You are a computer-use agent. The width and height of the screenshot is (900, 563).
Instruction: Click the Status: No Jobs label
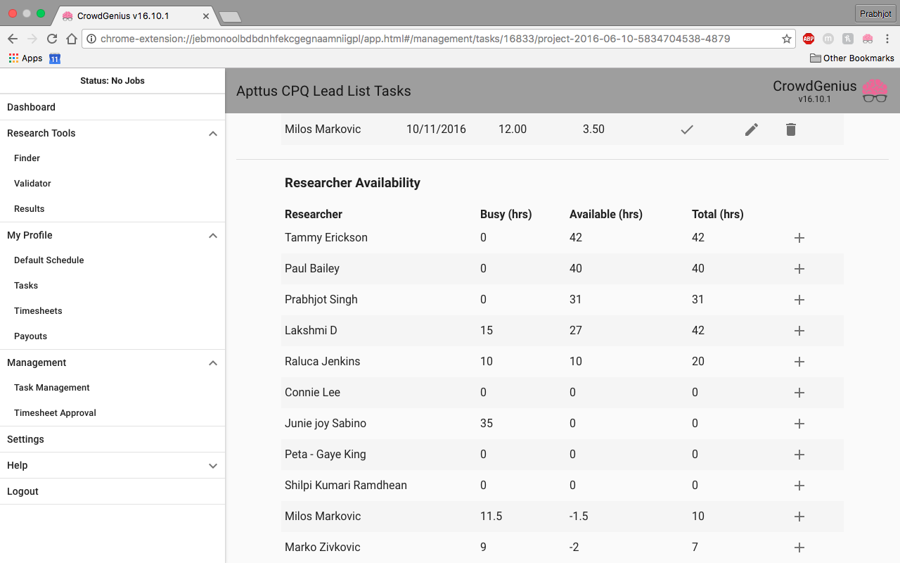pyautogui.click(x=112, y=81)
